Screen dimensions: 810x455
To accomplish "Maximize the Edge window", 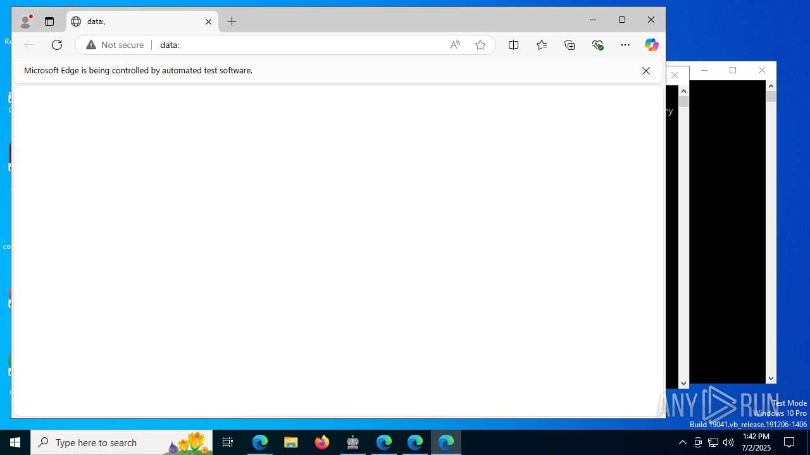I will point(622,20).
